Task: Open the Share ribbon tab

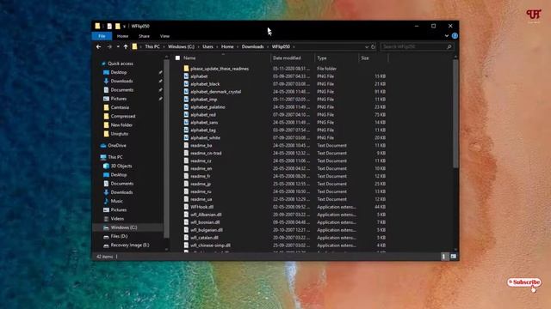Action: 144,36
